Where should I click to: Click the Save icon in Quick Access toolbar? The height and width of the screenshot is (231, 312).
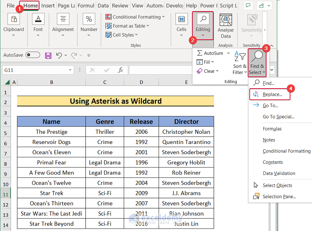[48, 55]
